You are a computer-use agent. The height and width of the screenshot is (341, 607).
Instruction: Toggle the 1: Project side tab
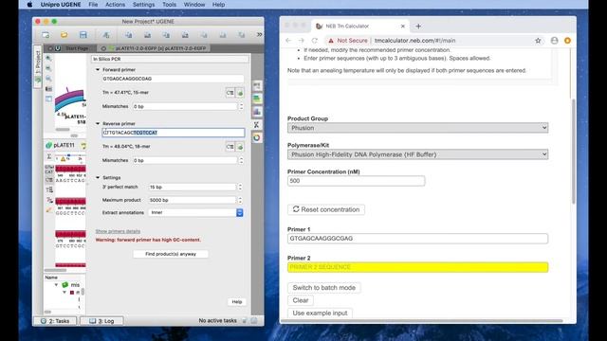click(x=38, y=66)
